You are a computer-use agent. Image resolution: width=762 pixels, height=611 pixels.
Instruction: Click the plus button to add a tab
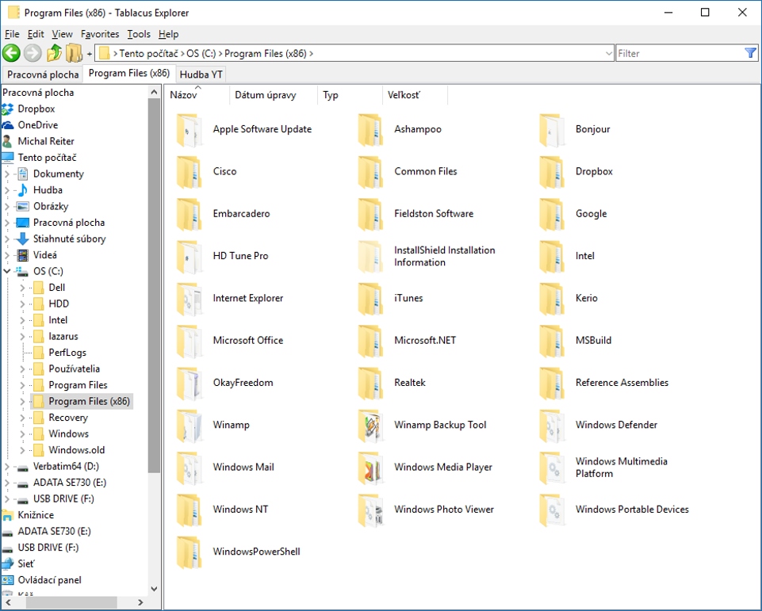90,54
